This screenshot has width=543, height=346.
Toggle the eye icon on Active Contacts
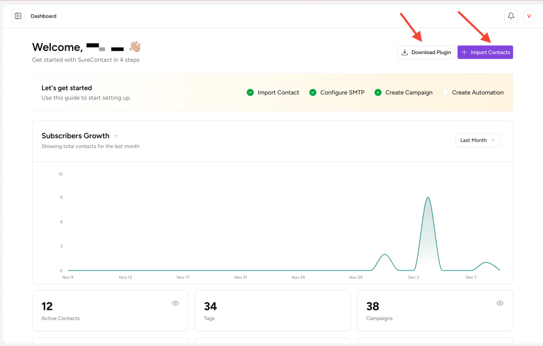pos(175,303)
